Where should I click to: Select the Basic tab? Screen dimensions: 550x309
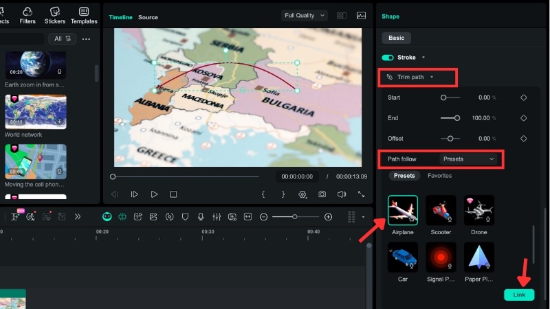pyautogui.click(x=397, y=38)
